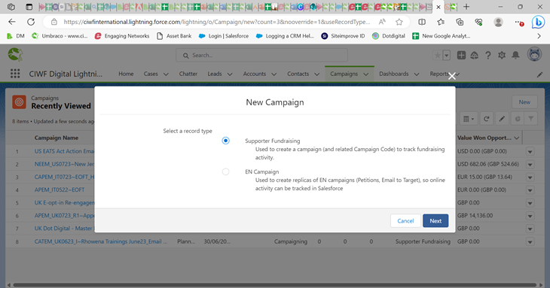Click the Next button in the dialog
550x288 pixels.
[435, 221]
